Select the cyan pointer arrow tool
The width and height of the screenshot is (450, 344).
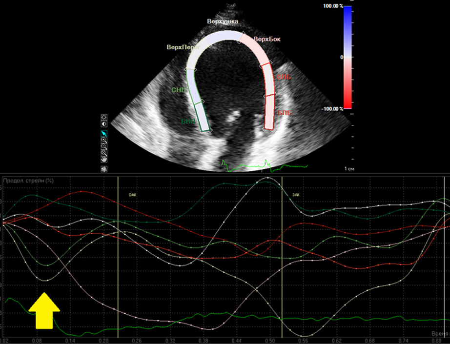click(x=104, y=134)
